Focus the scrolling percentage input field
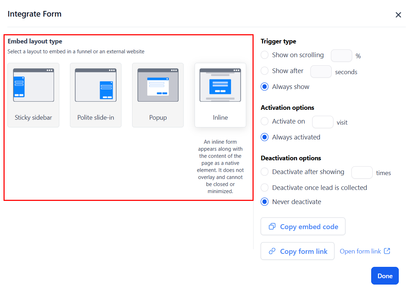409x293 pixels. pos(342,55)
